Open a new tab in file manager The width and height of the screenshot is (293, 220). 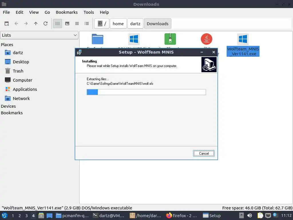point(7,23)
